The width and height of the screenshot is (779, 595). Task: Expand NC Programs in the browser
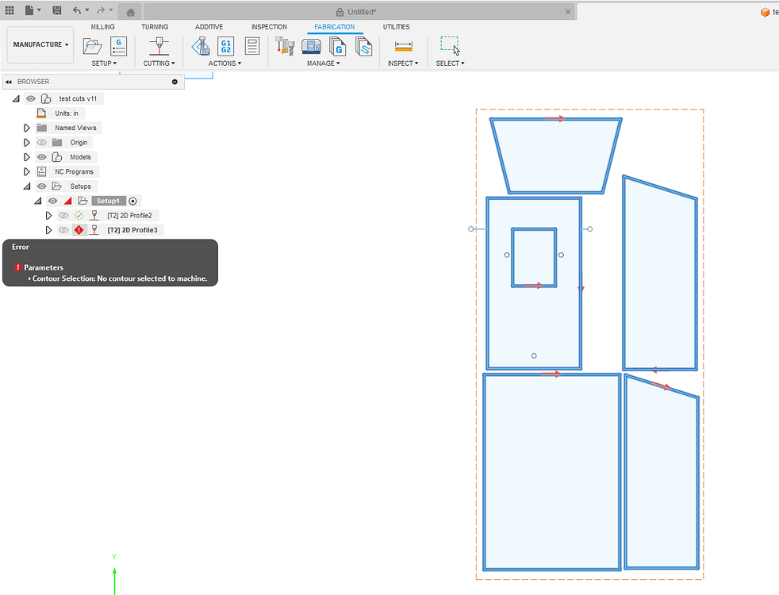(x=27, y=171)
